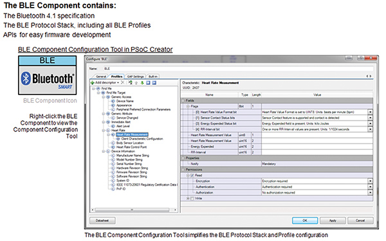
Task: Click the Find Me profile node icon
Action: point(98,89)
